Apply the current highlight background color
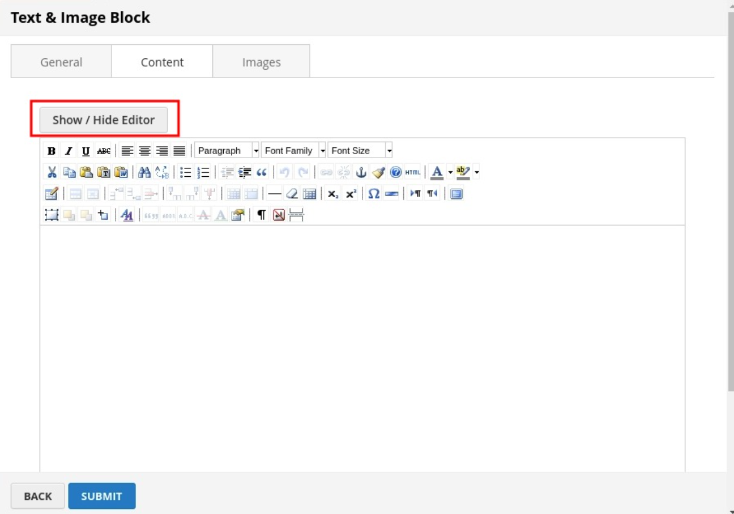734x514 pixels. (x=463, y=172)
